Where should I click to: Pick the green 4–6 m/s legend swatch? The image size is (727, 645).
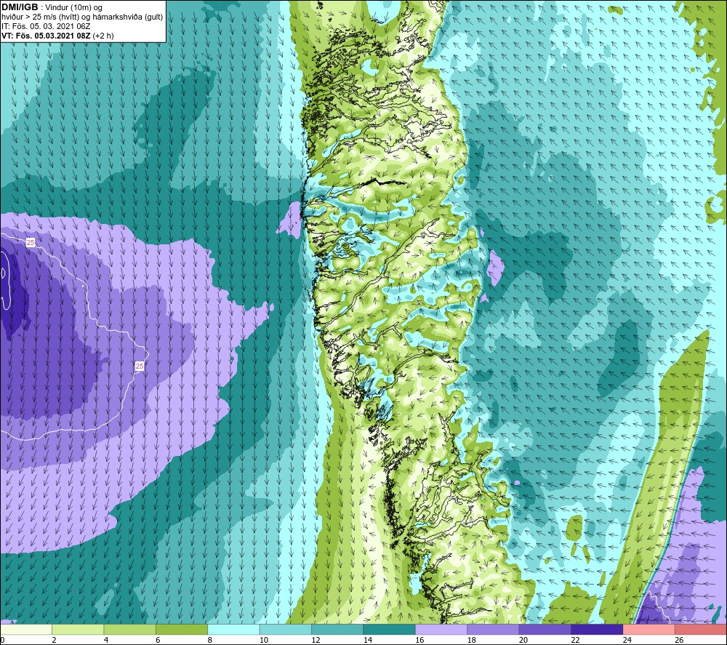click(130, 629)
